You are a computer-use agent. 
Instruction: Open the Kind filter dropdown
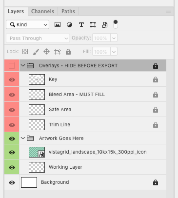(x=27, y=24)
